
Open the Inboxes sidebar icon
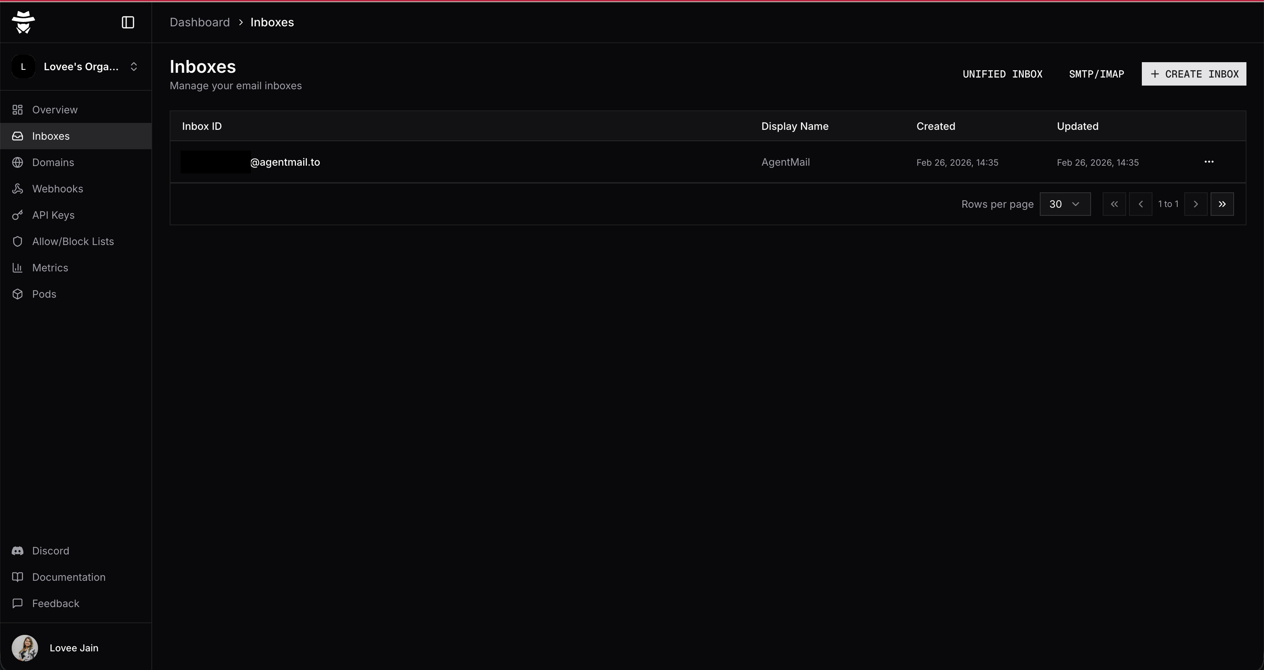coord(18,136)
